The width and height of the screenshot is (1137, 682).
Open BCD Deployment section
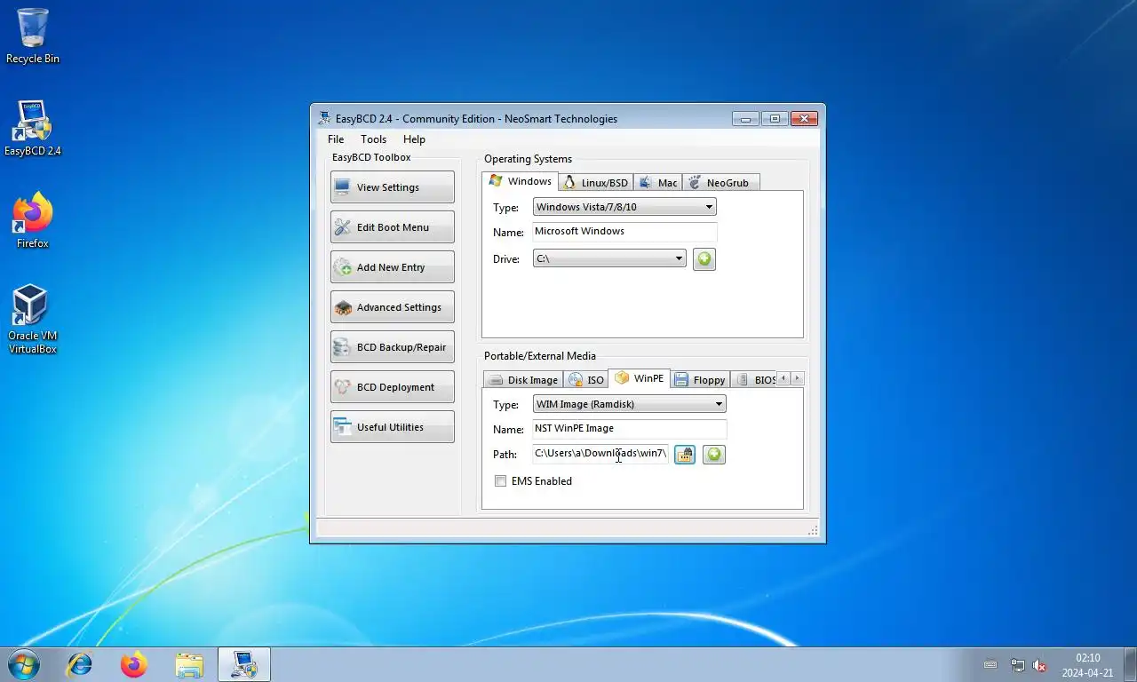point(392,387)
